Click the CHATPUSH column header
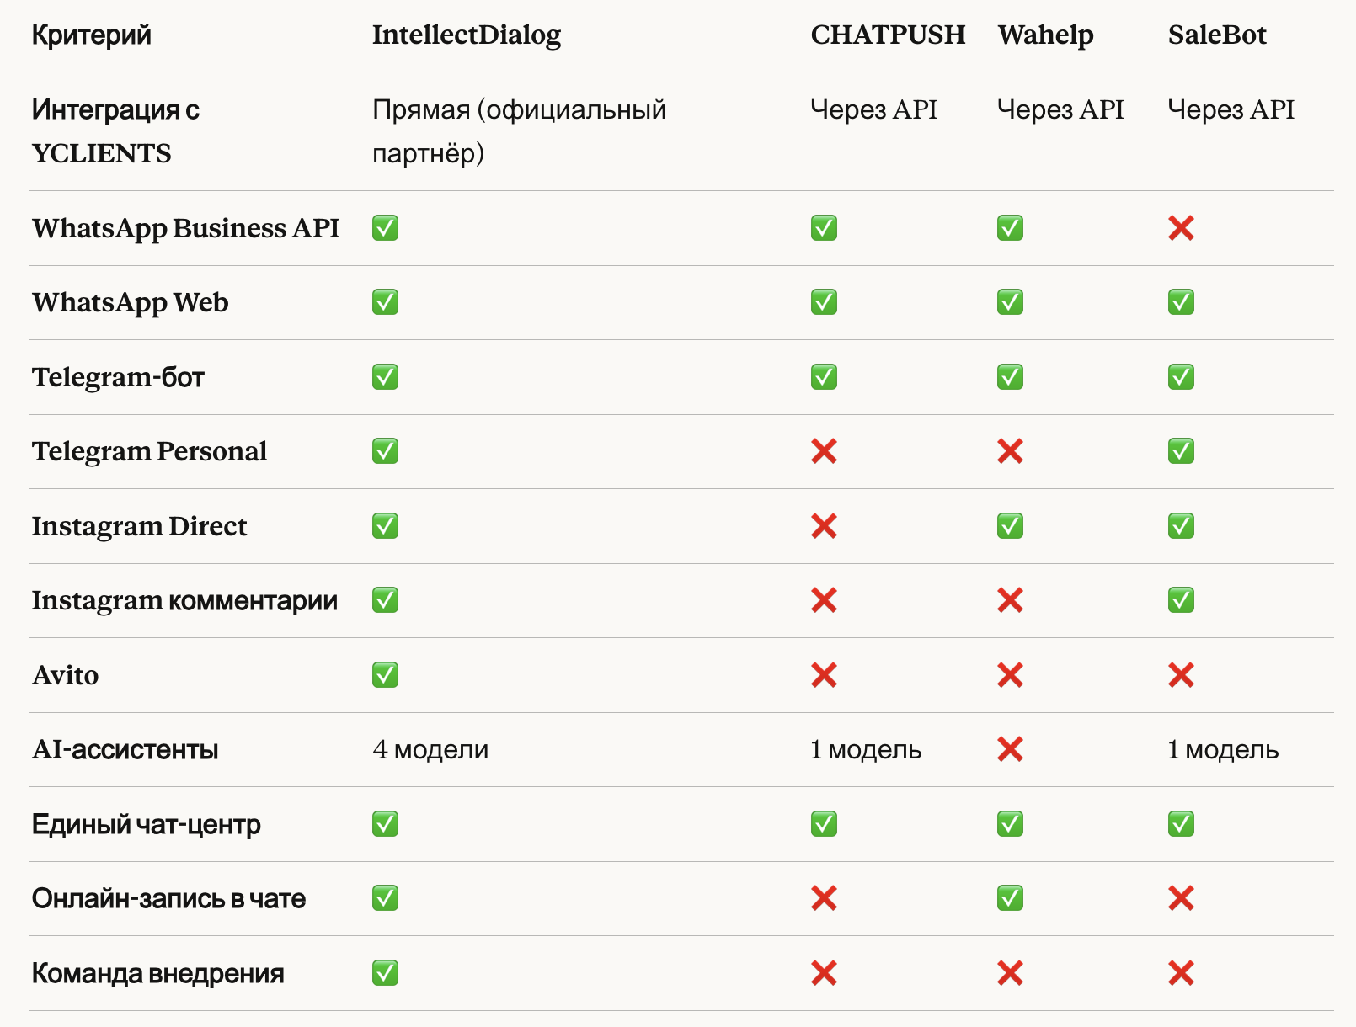This screenshot has width=1356, height=1027. click(x=888, y=35)
